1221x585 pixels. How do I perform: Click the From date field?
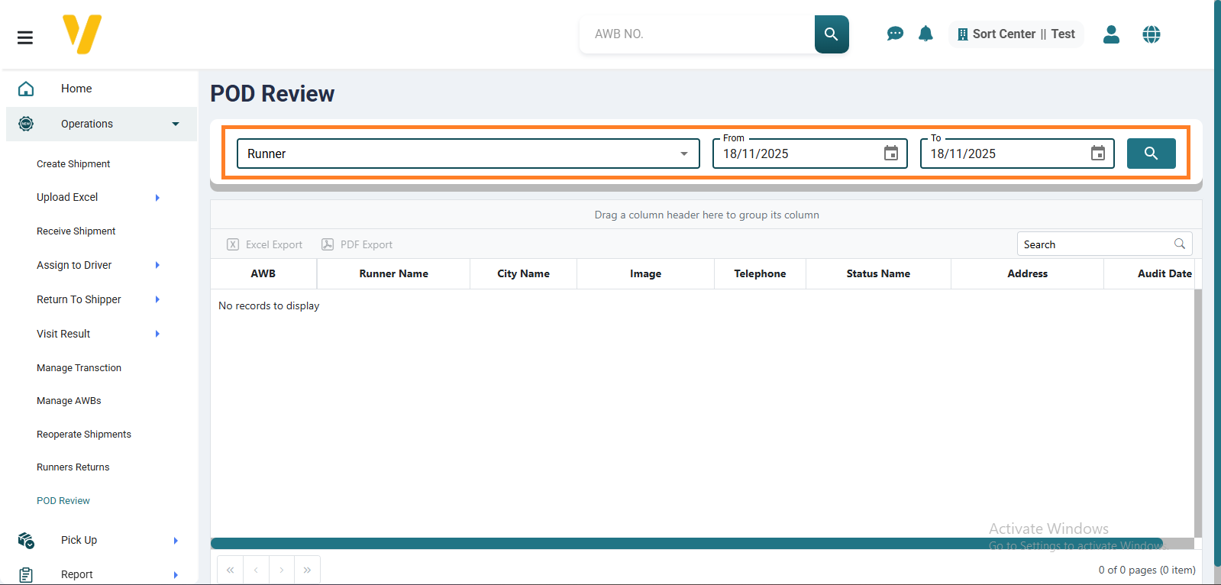(810, 154)
